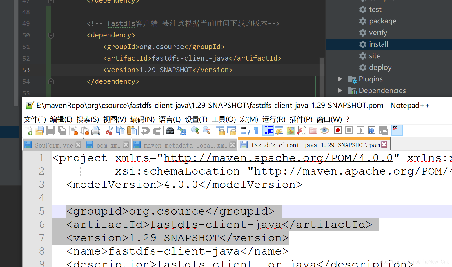Click the Playback macro button
The image size is (452, 267).
(x=360, y=130)
